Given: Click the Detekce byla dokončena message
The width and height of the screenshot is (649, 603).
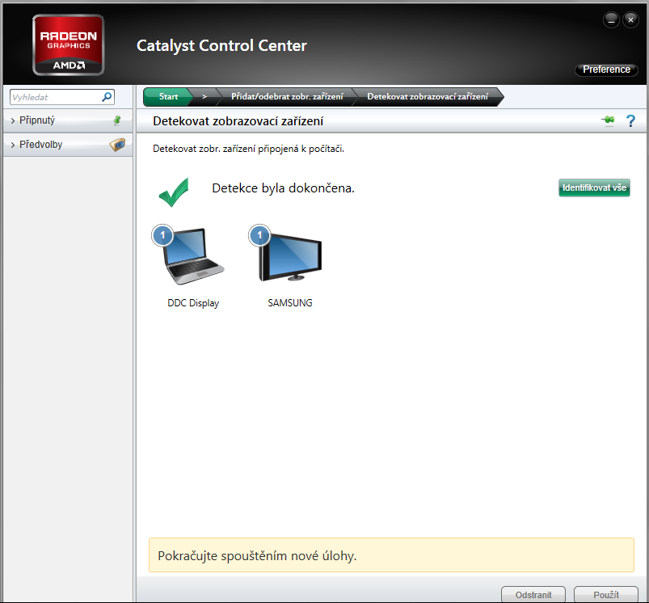Looking at the screenshot, I should [283, 188].
